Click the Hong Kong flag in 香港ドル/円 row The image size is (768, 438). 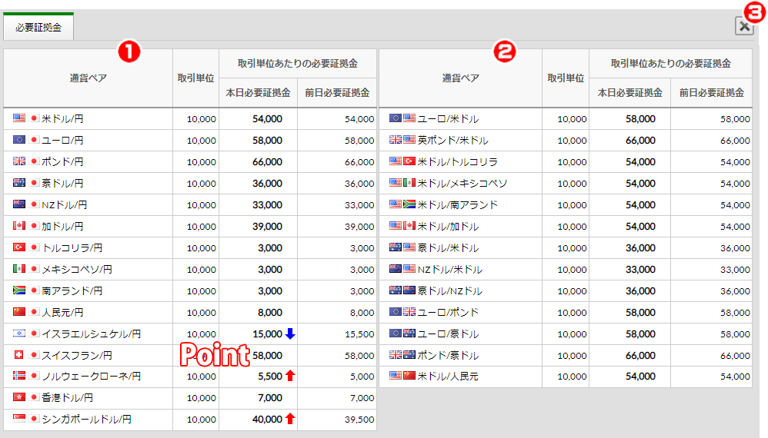[19, 397]
